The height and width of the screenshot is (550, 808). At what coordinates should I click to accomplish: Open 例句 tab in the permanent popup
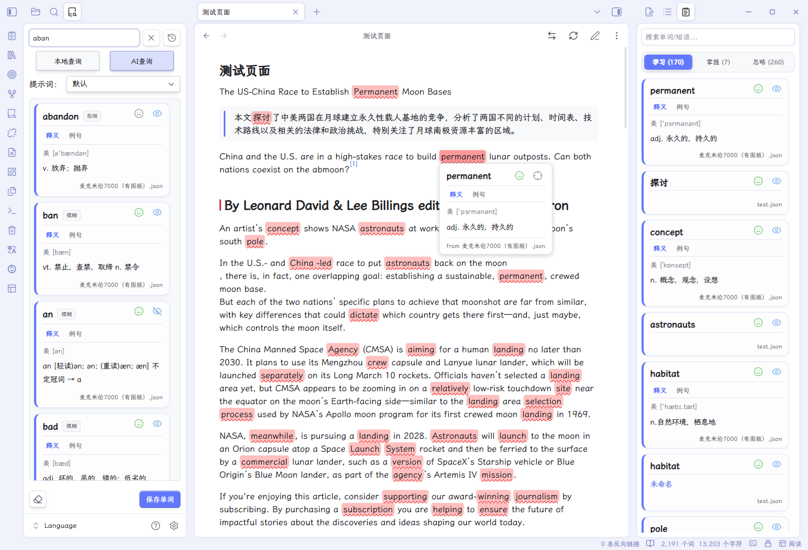tap(479, 194)
